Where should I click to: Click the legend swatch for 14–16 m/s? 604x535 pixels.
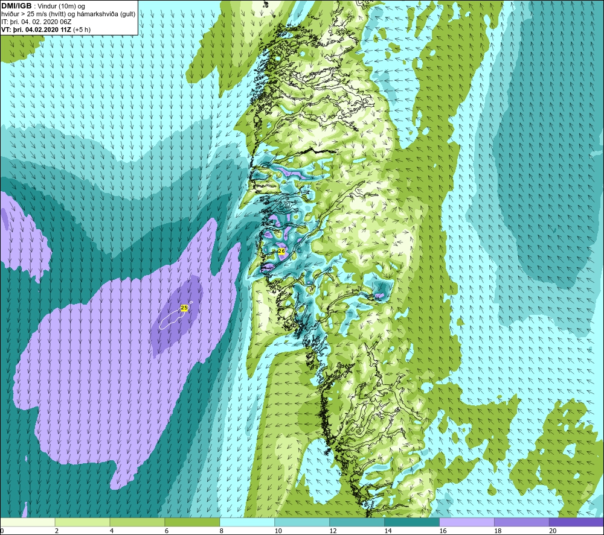(412, 522)
